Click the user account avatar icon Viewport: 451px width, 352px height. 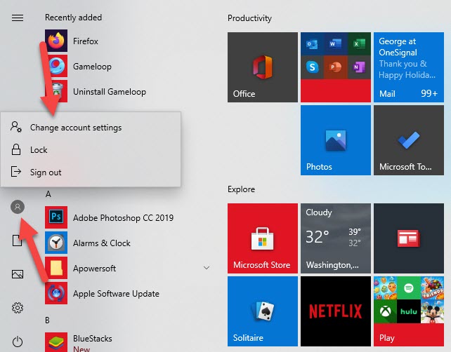[18, 206]
